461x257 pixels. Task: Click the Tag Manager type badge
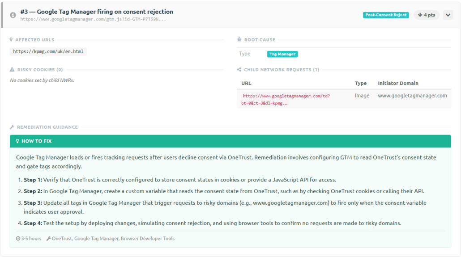[x=282, y=54]
